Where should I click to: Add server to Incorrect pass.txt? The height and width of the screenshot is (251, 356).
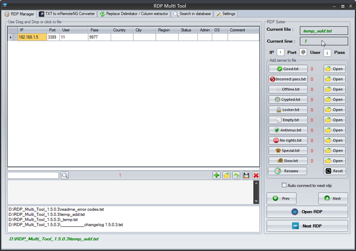pos(288,79)
